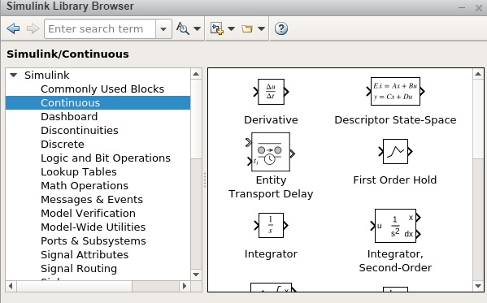
Task: Open the library folder dropdown arrow
Action: point(261,28)
